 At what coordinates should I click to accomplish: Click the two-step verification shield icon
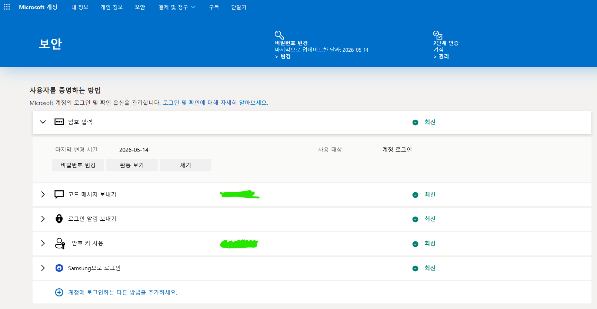click(438, 35)
